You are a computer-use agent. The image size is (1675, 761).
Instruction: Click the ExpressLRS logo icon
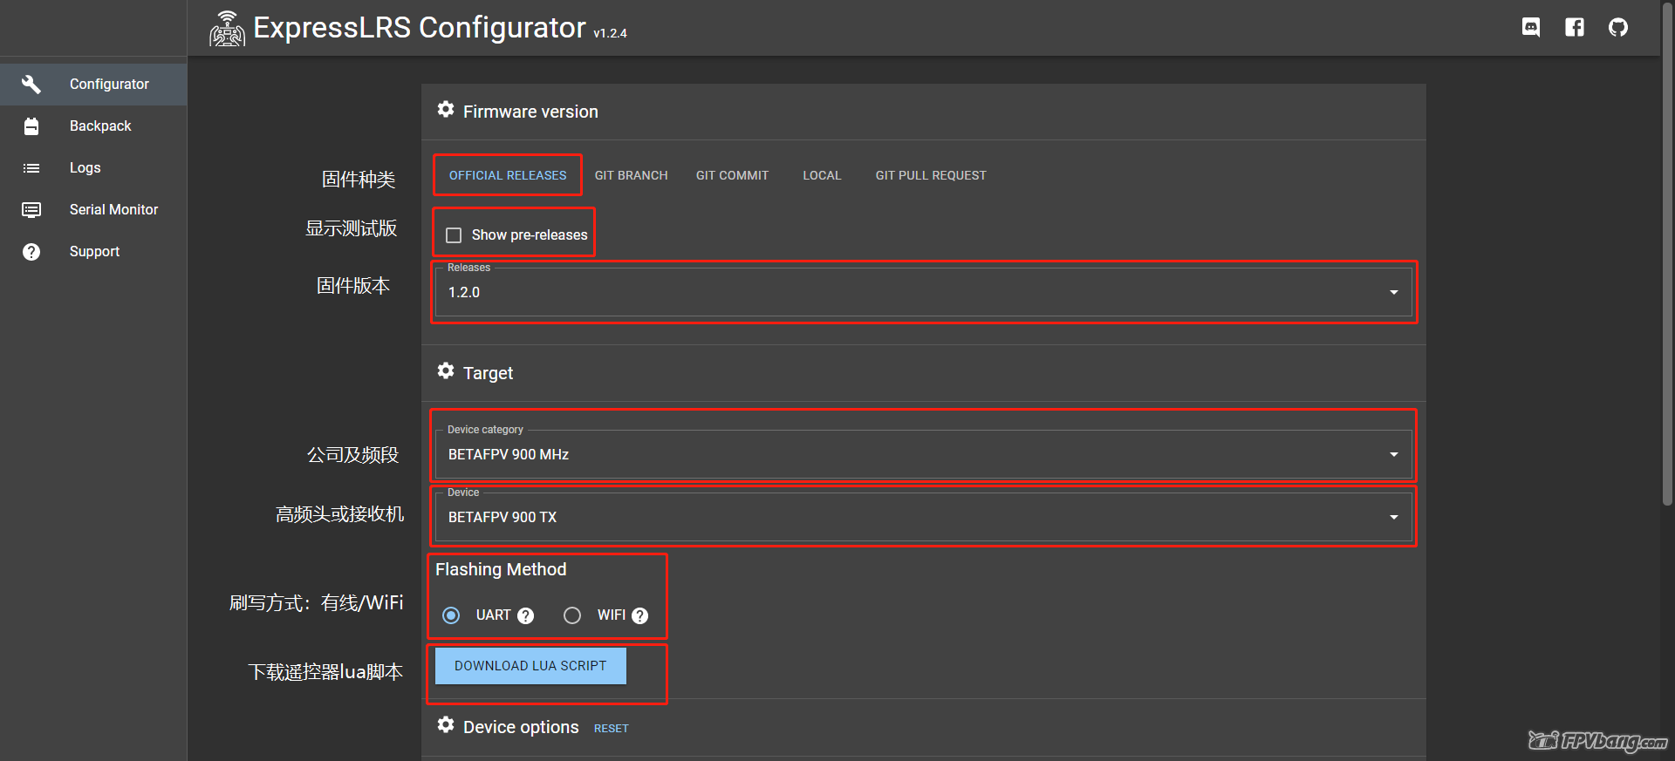(x=227, y=29)
